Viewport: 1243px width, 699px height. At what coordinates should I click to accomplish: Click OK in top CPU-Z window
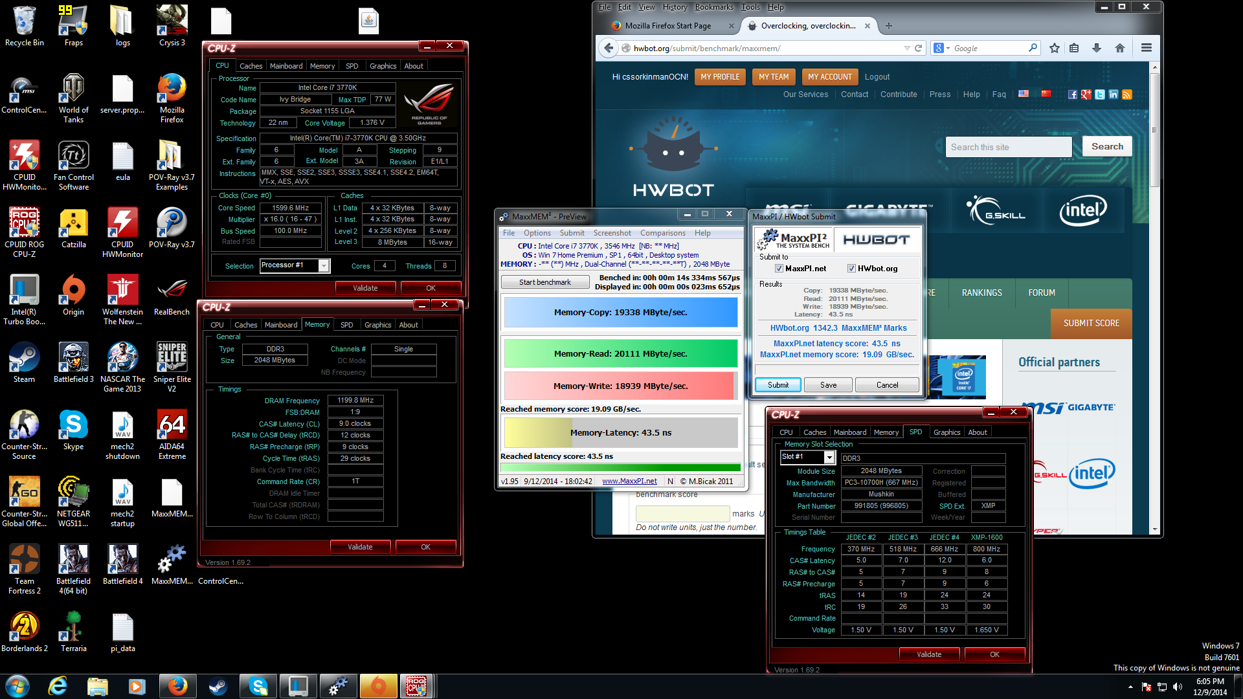tap(431, 288)
